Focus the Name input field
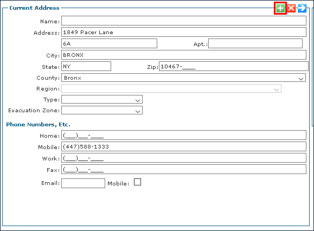This screenshot has width=314, height=231. pyautogui.click(x=184, y=21)
